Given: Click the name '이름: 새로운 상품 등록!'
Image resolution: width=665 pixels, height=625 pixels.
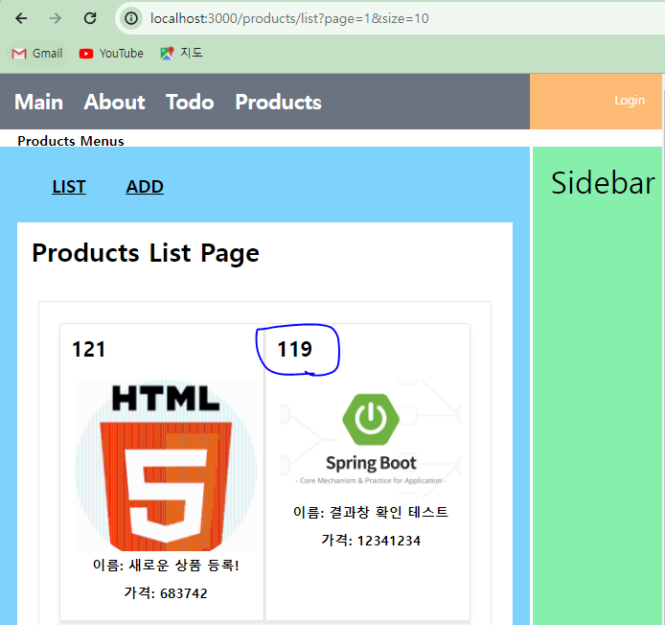Looking at the screenshot, I should tap(166, 566).
